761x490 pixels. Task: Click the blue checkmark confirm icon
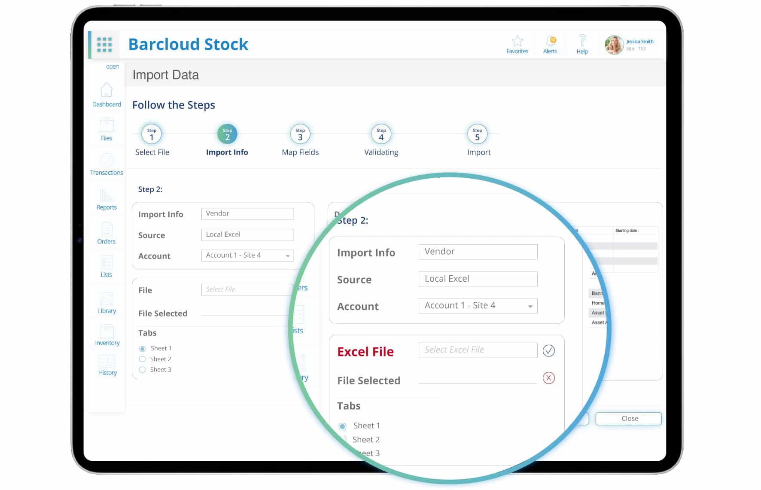coord(549,351)
